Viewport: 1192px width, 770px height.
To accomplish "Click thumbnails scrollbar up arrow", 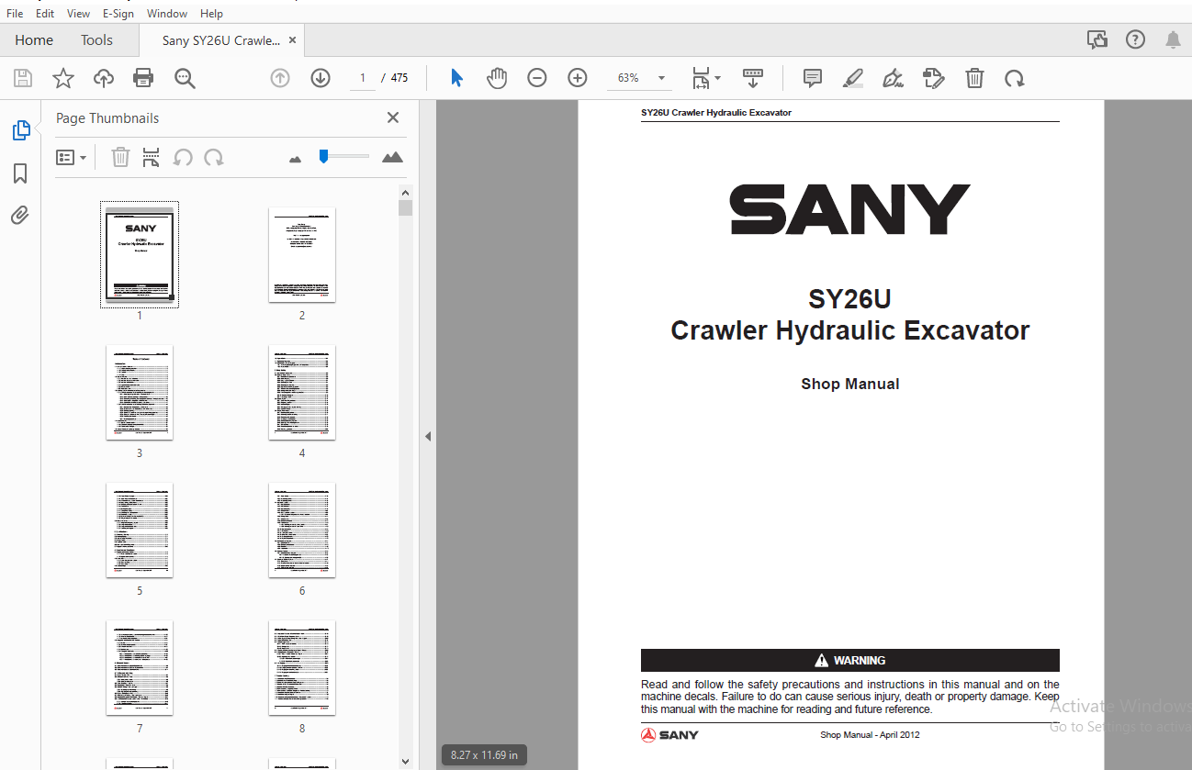I will (405, 192).
